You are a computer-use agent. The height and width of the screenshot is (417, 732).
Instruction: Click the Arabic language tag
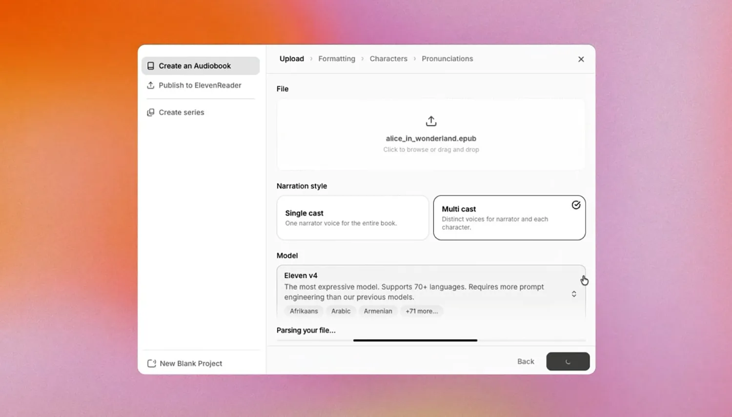pos(341,311)
